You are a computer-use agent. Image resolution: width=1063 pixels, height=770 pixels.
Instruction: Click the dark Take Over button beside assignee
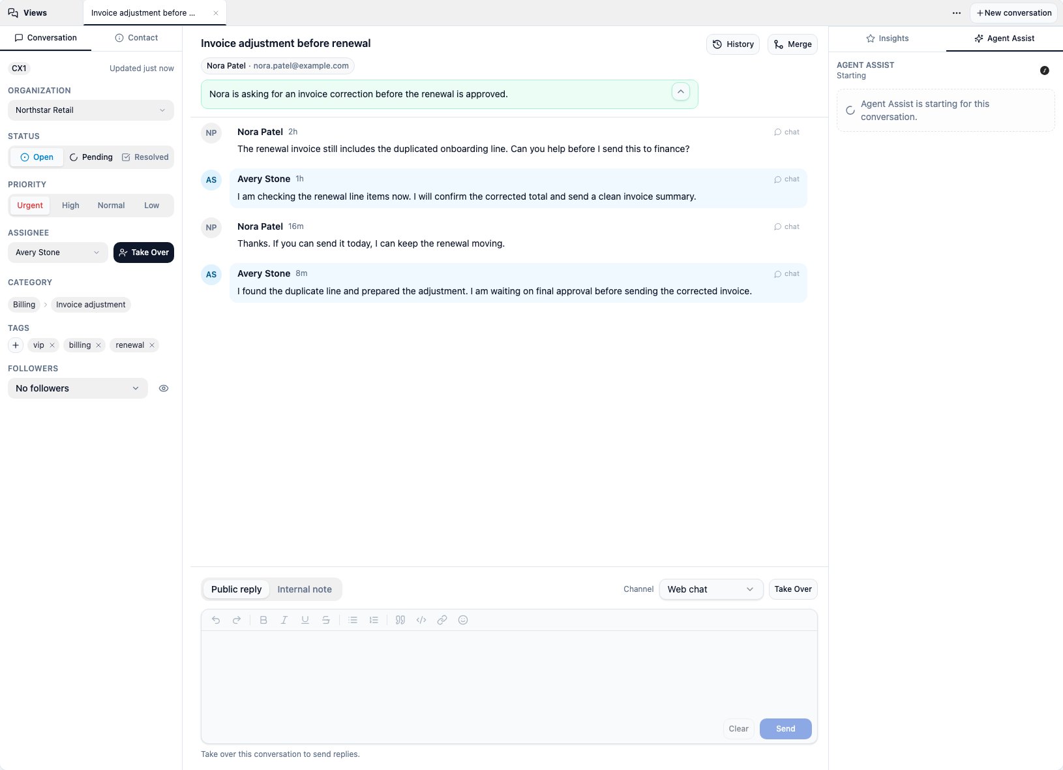(143, 253)
